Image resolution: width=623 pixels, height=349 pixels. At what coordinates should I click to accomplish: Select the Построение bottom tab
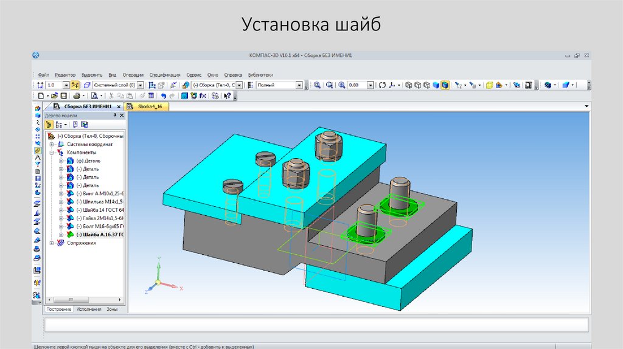pos(58,309)
